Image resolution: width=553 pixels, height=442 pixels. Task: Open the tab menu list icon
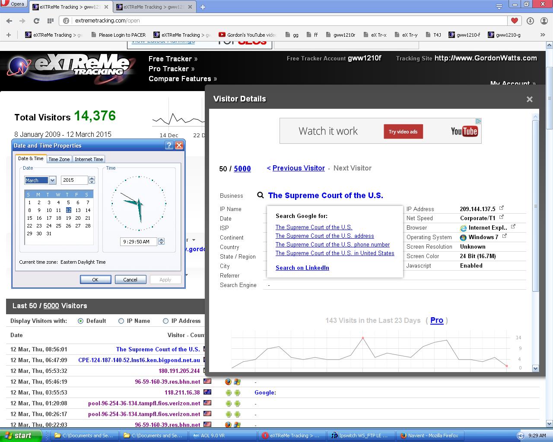[x=499, y=6]
